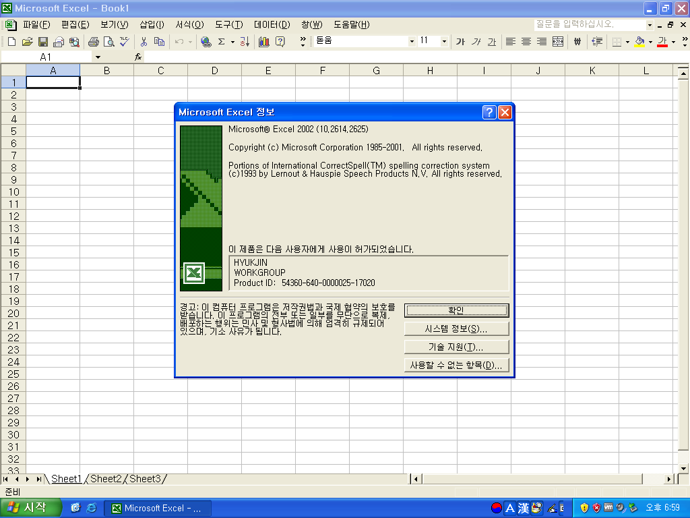
Task: Launch the Chart Wizard icon
Action: click(264, 42)
